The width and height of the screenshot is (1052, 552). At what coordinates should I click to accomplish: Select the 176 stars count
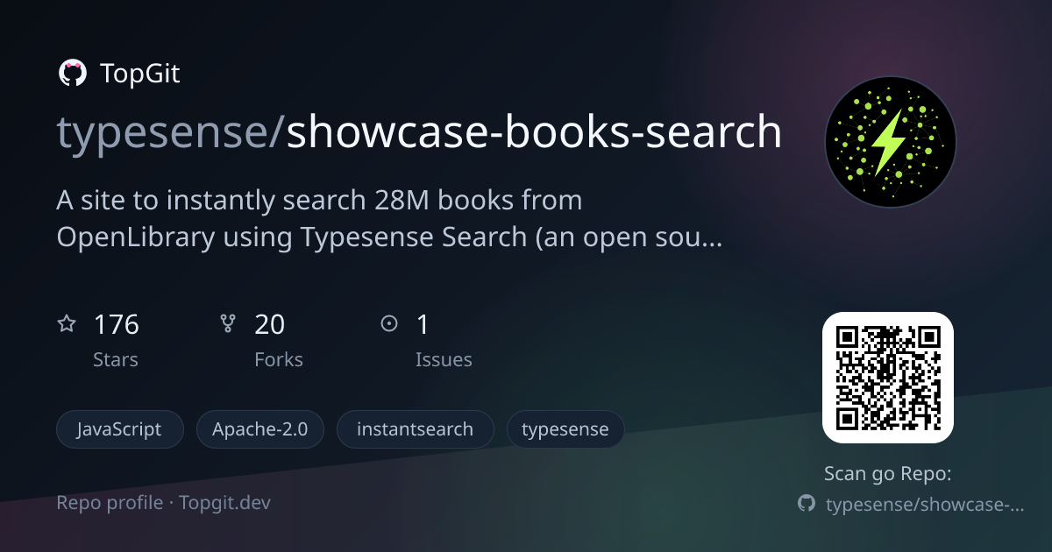click(117, 325)
